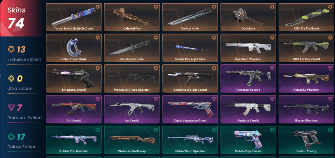Image resolution: width=335 pixels, height=158 pixels.
Task: Select the RGX 11z Pro Blade skin
Action: tap(306, 17)
